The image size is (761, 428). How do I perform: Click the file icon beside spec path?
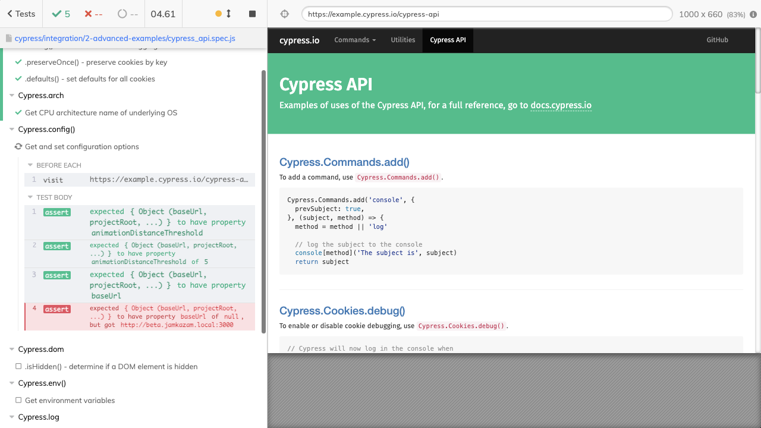click(9, 39)
